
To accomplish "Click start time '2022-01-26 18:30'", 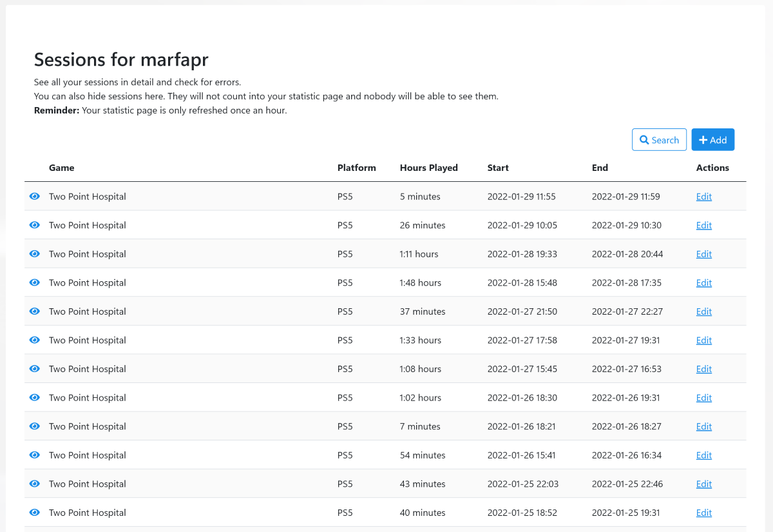I will click(x=522, y=398).
